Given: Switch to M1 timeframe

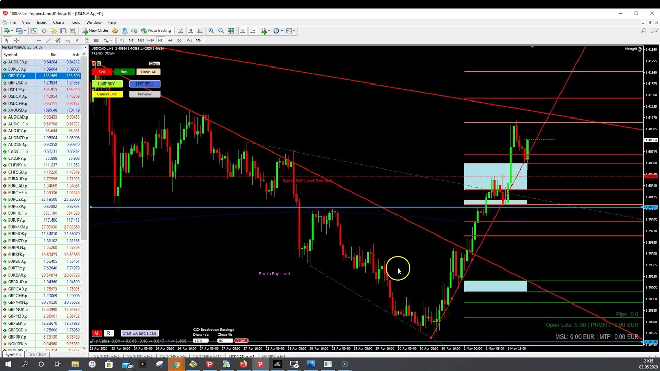Looking at the screenshot, I should coord(122,40).
